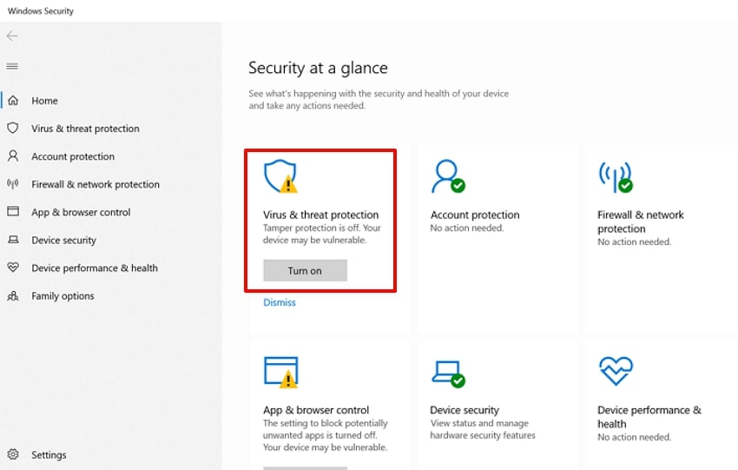
Task: Click the antenna icon beside Firewall & network protection
Action: [x=13, y=183]
